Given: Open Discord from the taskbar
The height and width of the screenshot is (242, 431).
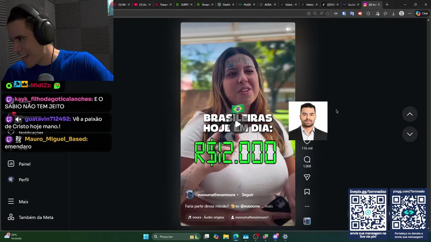Looking at the screenshot, I should pyautogui.click(x=275, y=237).
